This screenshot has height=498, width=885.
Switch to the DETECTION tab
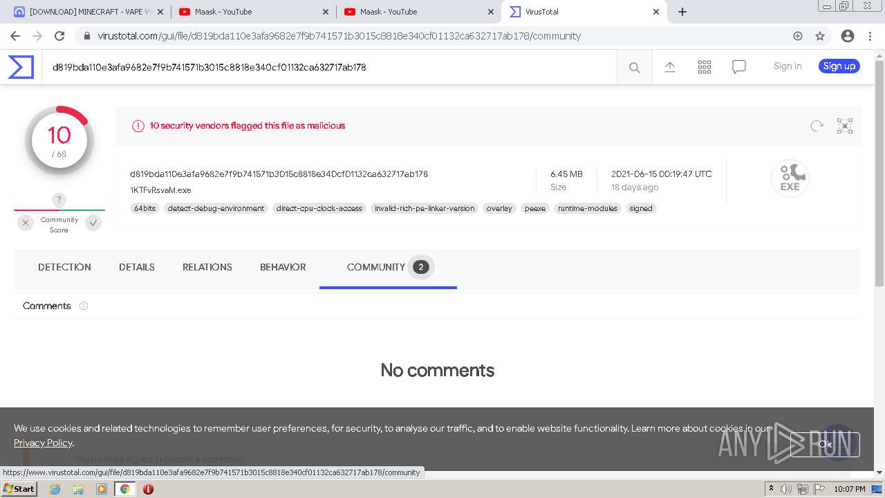pyautogui.click(x=64, y=267)
